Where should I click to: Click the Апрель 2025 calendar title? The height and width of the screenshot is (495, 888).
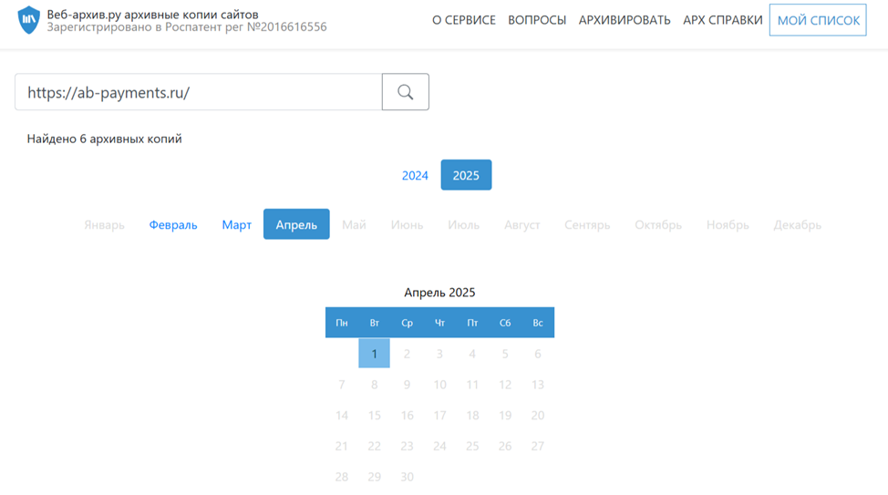(x=439, y=293)
